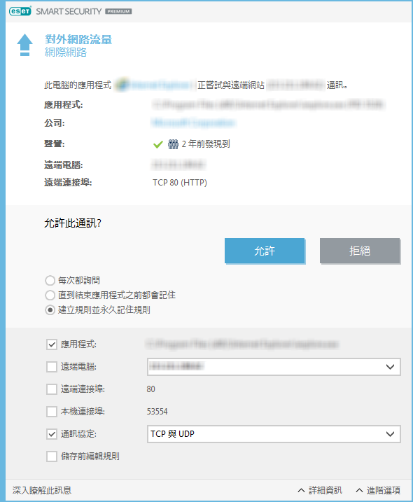Click the 拒絕 button
Viewport: 413px width, 502px height.
point(360,251)
